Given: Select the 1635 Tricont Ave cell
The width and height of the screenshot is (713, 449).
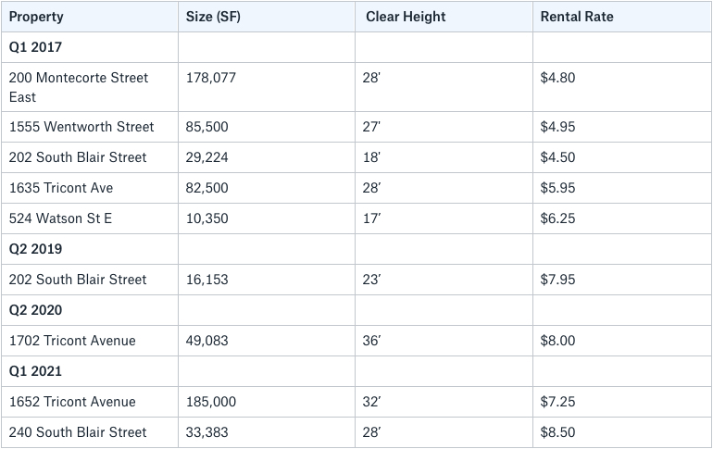Looking at the screenshot, I should (x=90, y=188).
